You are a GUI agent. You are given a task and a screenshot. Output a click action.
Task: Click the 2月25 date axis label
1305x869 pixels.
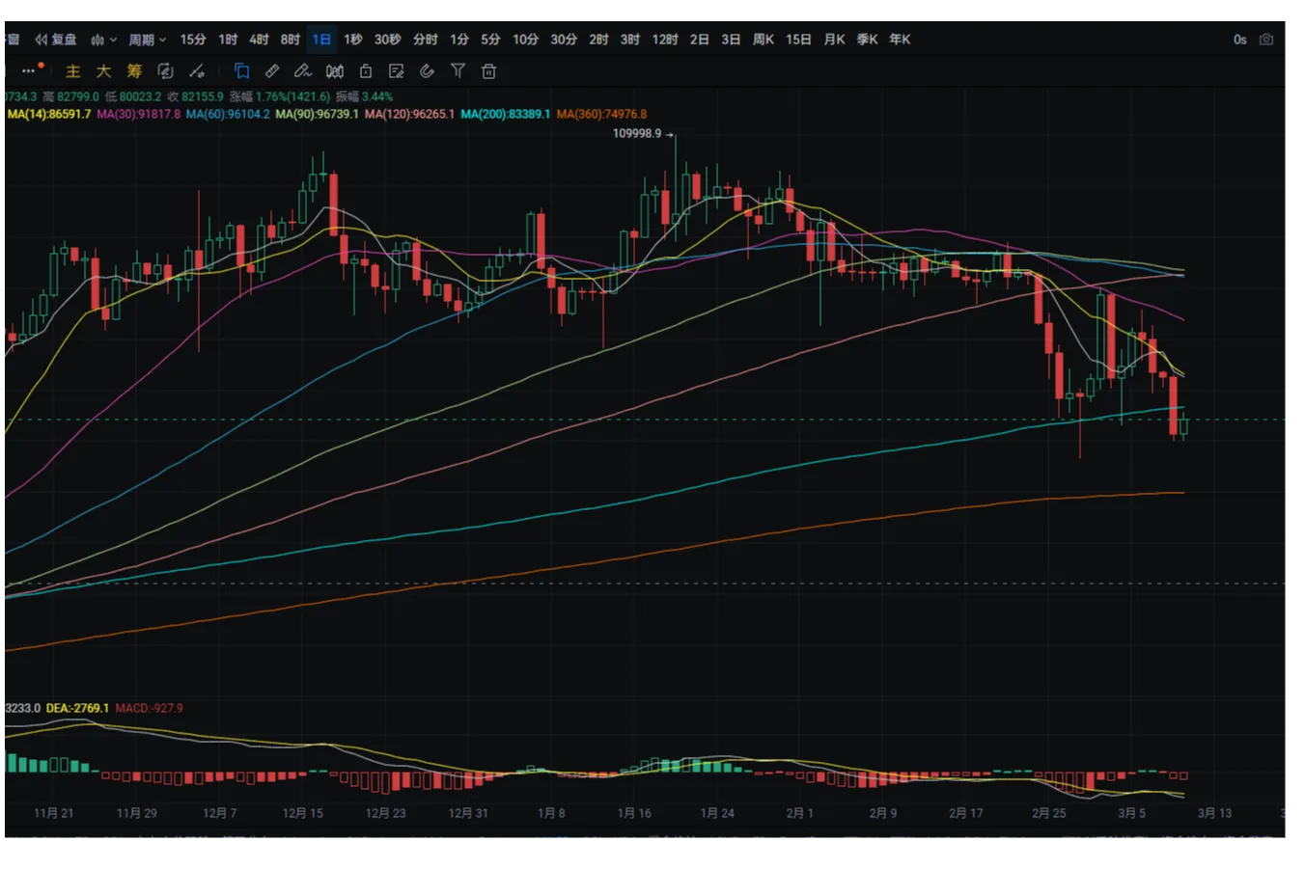[x=1048, y=813]
